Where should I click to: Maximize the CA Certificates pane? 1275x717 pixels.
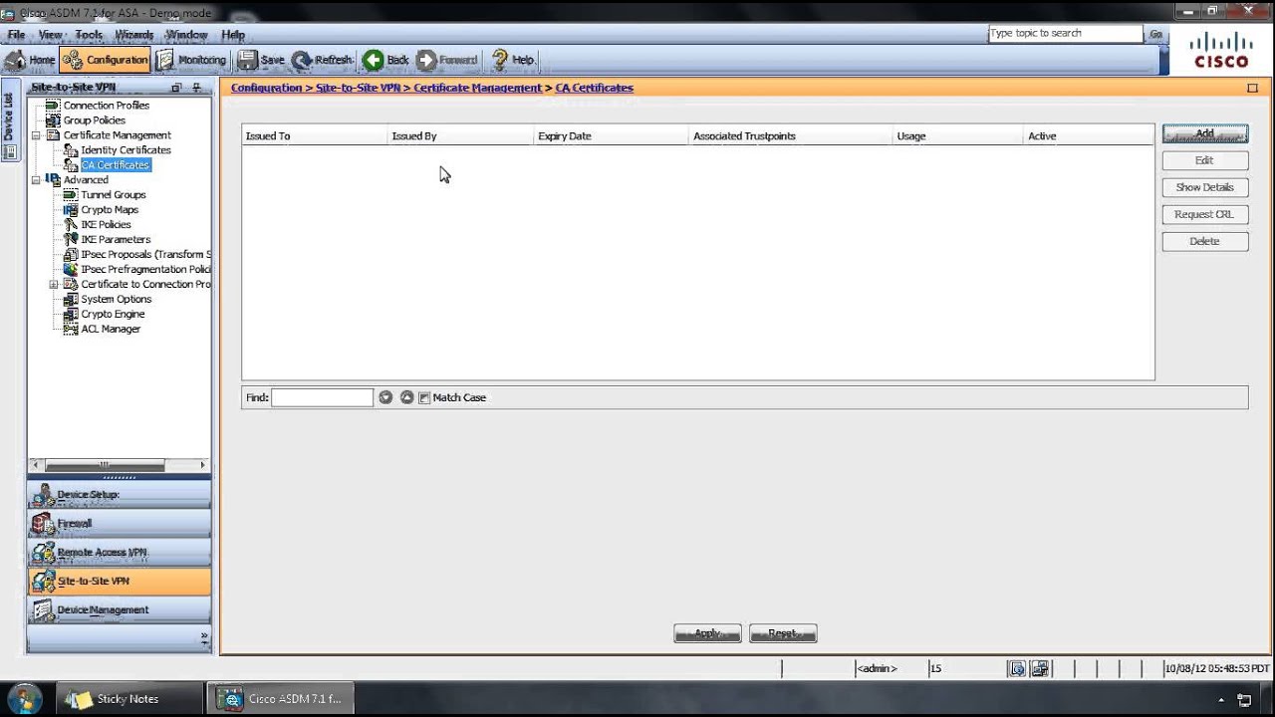(1252, 88)
